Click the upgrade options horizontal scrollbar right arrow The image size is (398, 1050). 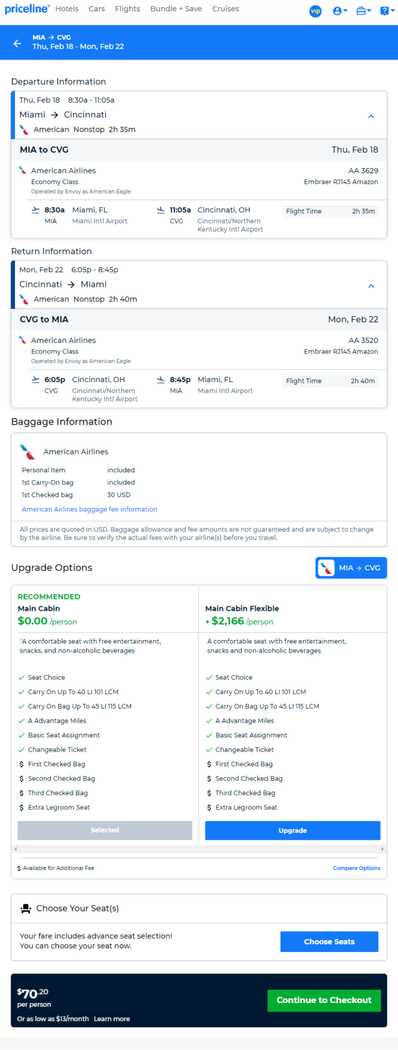point(383,849)
